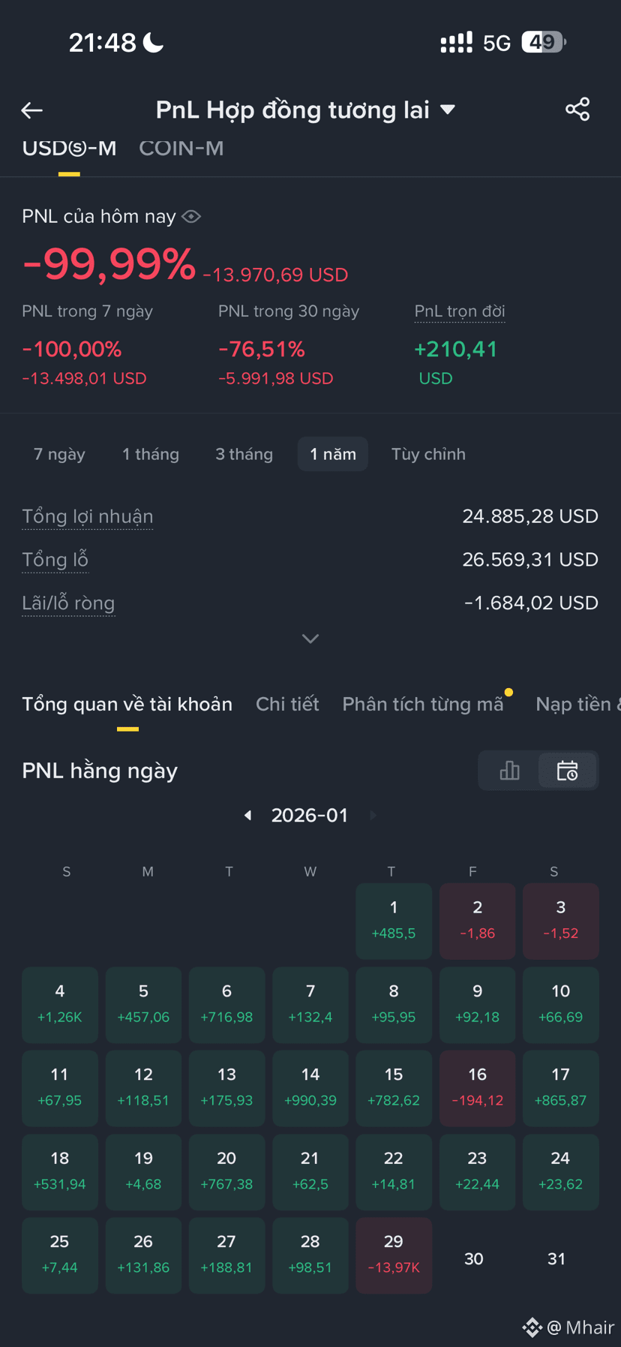This screenshot has height=1347, width=621.
Task: Expand the profit summary chevron
Action: tap(310, 639)
